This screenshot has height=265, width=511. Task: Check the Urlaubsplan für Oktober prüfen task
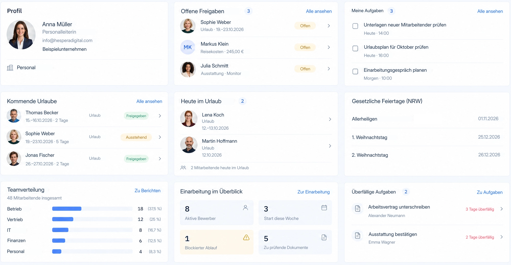click(x=355, y=49)
